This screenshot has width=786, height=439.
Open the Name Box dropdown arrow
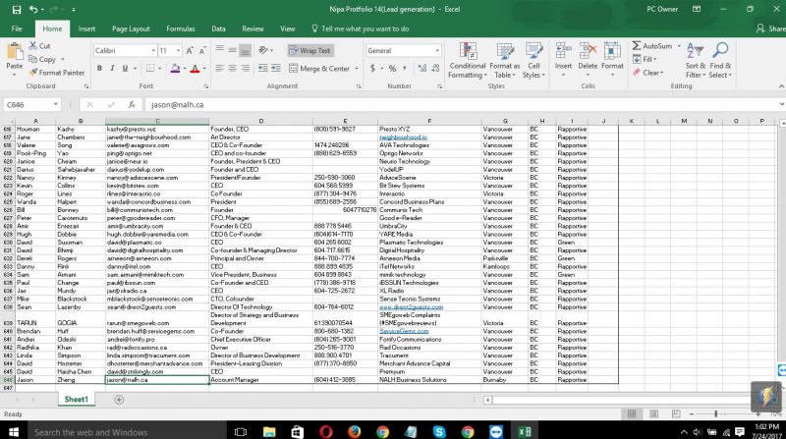click(x=55, y=104)
